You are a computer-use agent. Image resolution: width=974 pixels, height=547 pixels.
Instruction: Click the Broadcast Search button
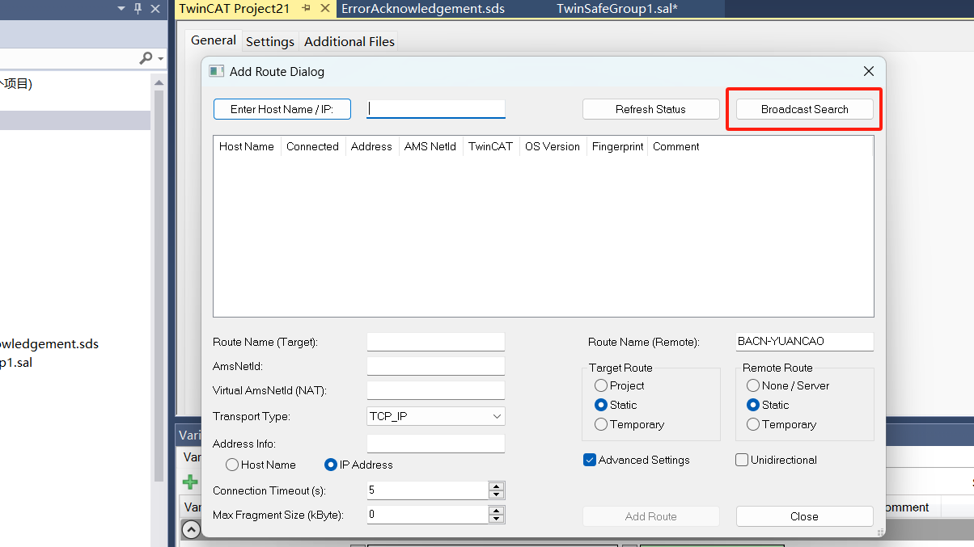804,109
